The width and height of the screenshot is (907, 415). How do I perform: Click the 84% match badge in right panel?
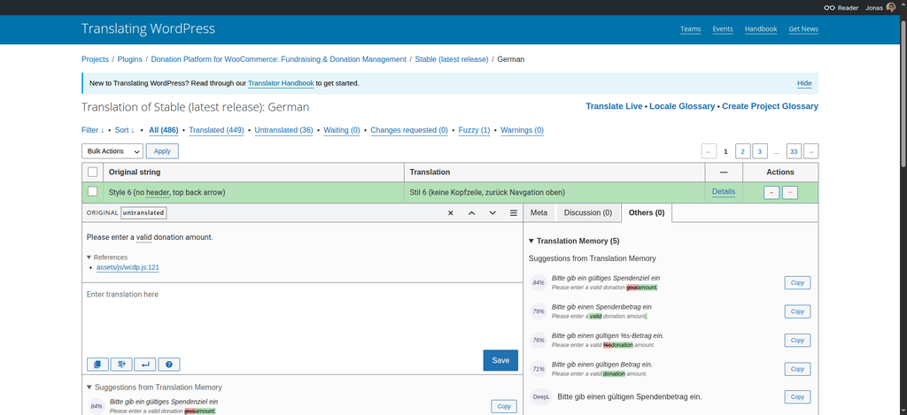(x=539, y=282)
